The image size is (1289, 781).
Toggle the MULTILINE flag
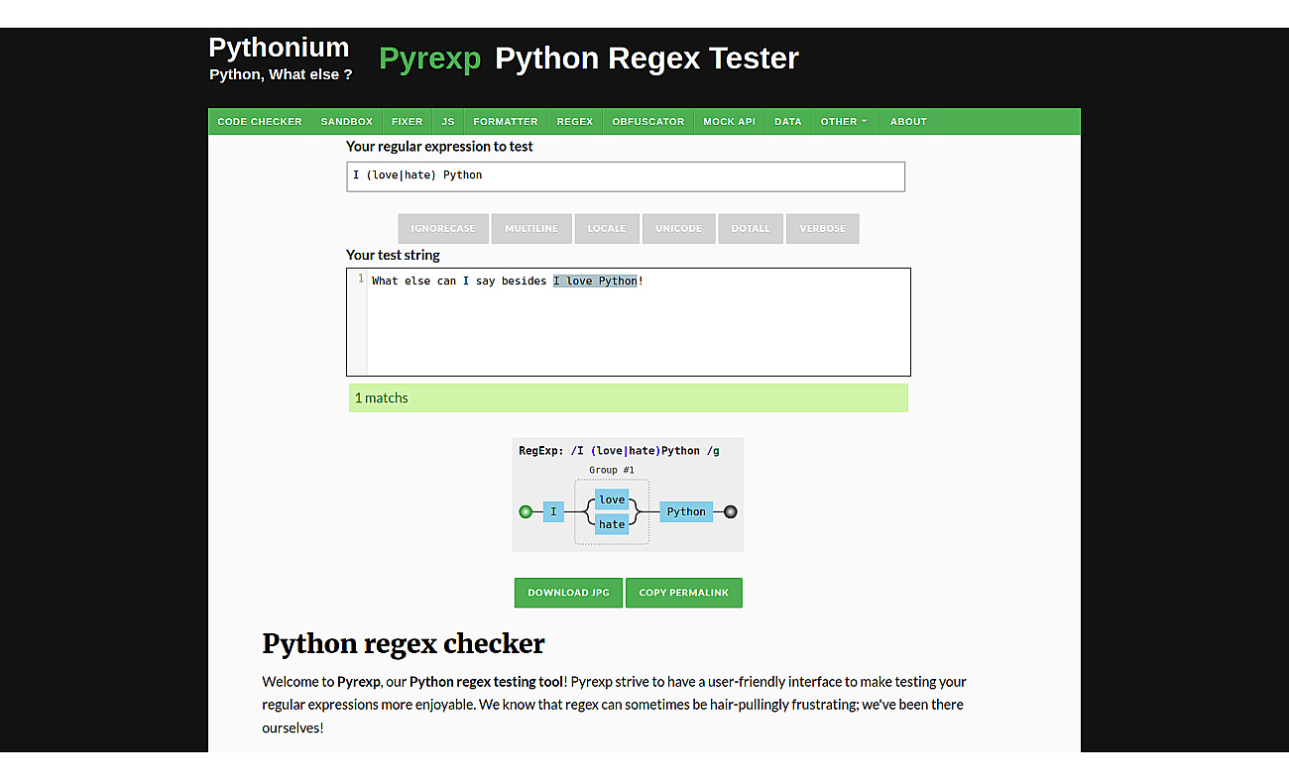click(531, 229)
